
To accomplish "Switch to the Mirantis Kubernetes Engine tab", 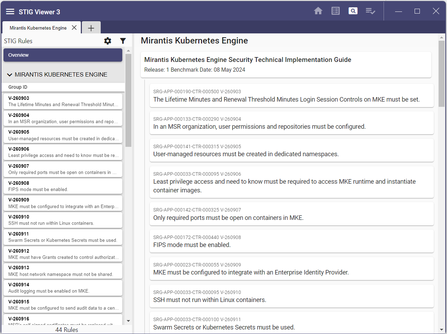I will tap(38, 27).
